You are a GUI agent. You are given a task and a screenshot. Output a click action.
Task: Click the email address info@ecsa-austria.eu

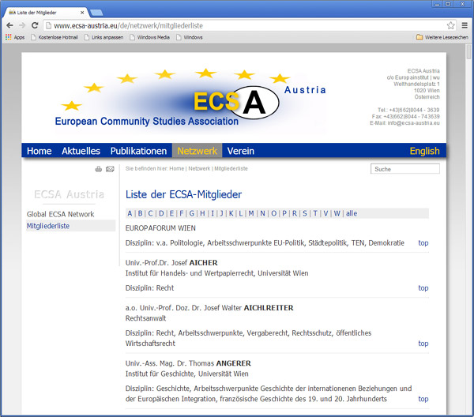pyautogui.click(x=413, y=123)
